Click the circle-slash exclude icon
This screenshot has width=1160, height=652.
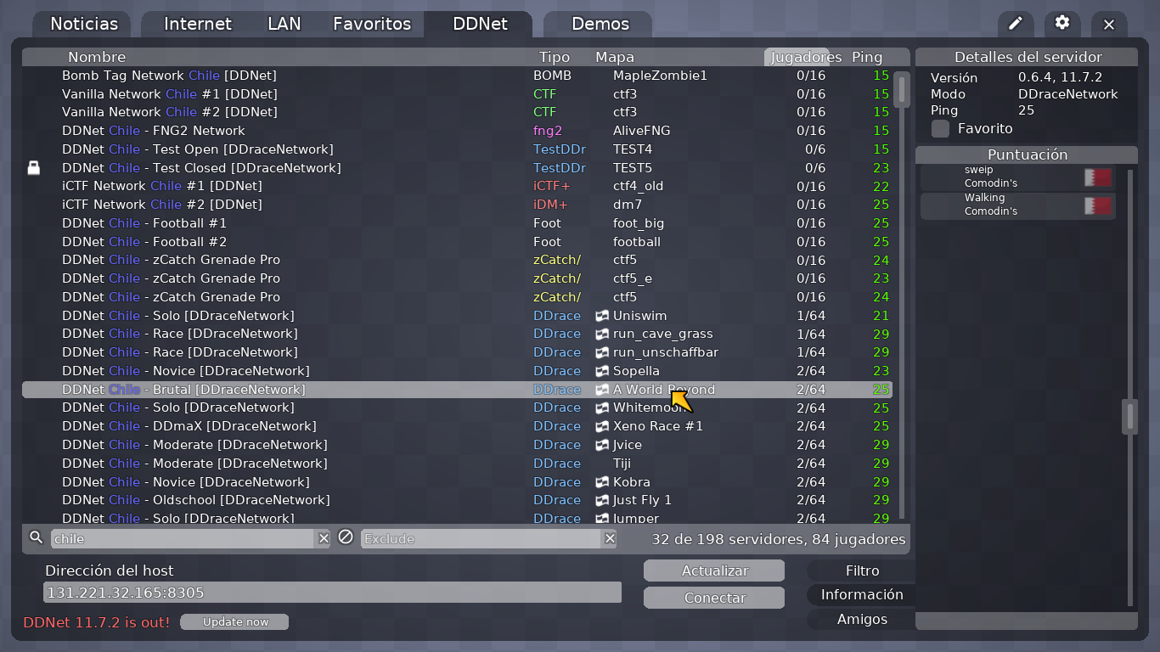[x=346, y=537]
